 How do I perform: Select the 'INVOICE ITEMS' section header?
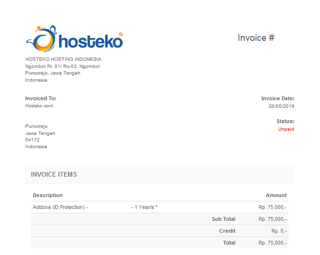pyautogui.click(x=54, y=174)
